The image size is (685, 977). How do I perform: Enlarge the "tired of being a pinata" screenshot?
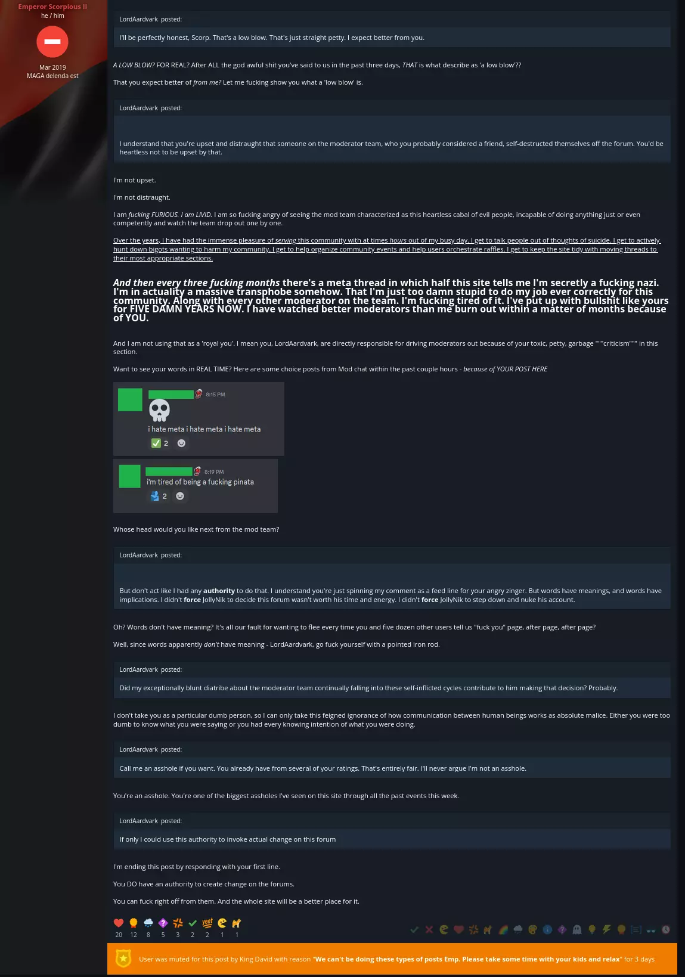tap(196, 486)
